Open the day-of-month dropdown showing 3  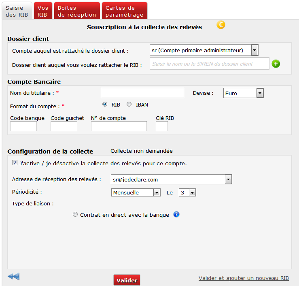(x=187, y=192)
